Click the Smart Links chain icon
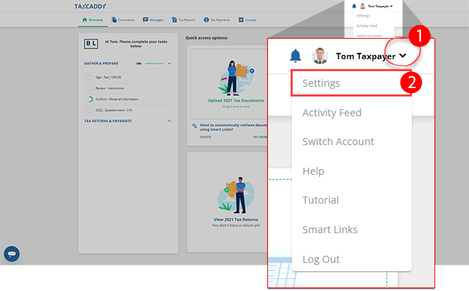The image size is (469, 291). click(195, 126)
